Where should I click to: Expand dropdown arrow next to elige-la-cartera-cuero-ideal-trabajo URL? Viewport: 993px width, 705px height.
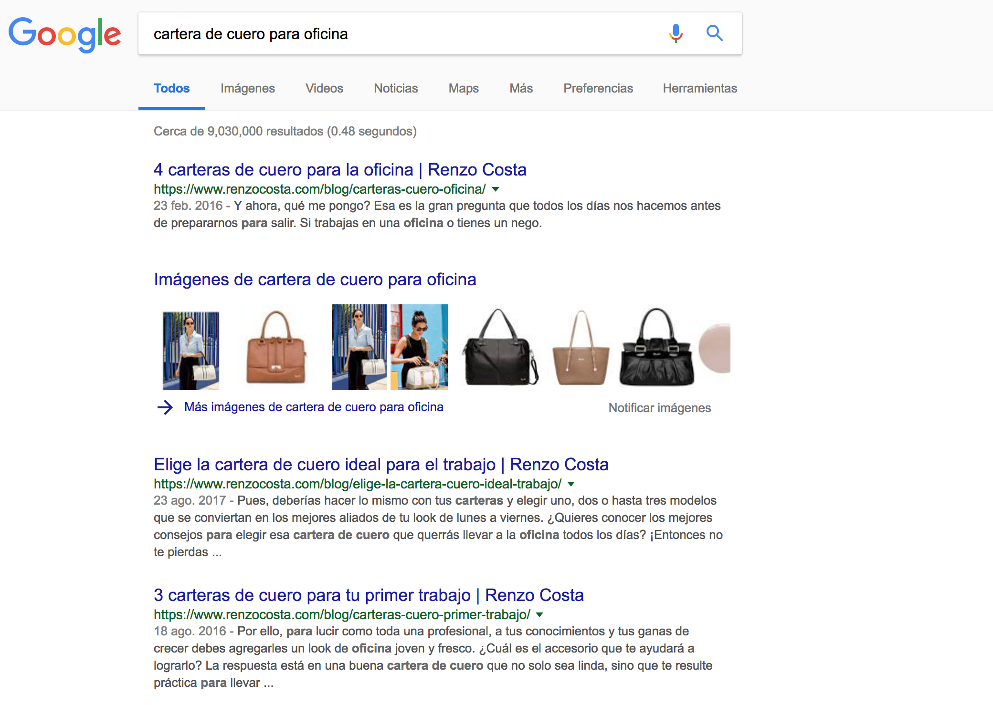tap(571, 484)
